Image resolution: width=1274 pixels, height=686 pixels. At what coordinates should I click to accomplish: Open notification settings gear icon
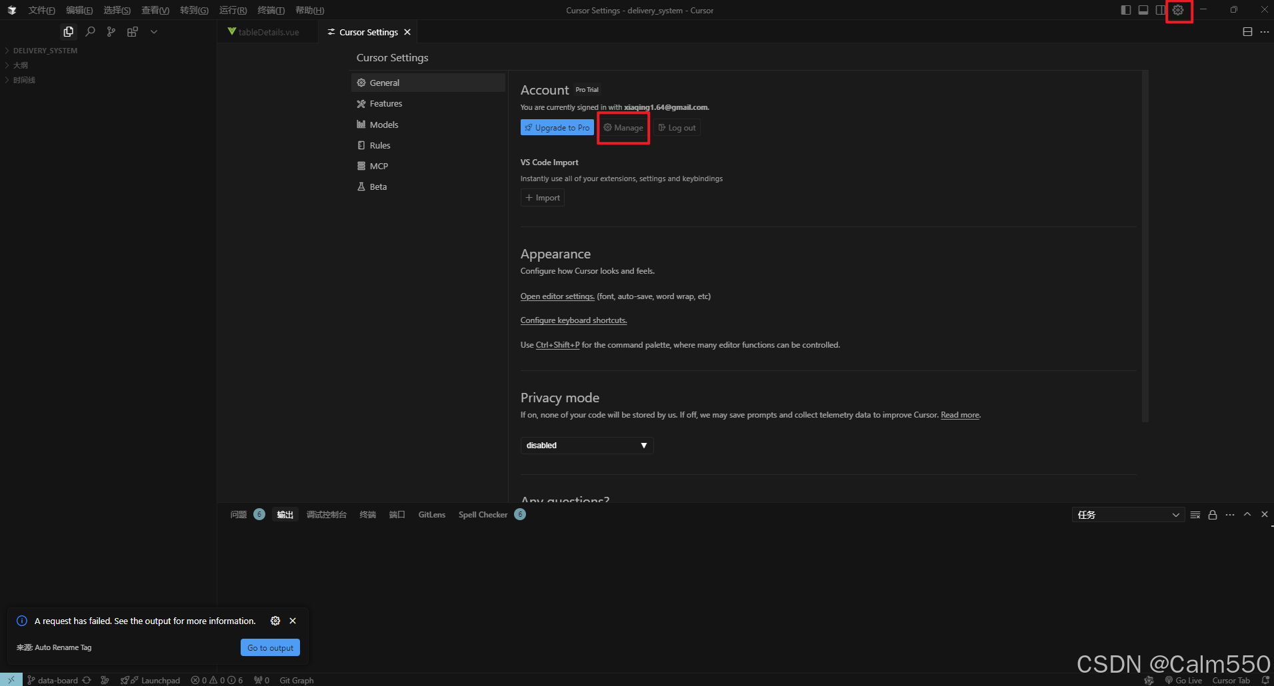tap(275, 621)
